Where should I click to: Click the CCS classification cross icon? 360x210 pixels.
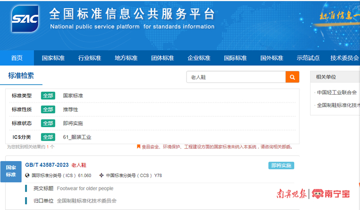[x=101, y=176]
